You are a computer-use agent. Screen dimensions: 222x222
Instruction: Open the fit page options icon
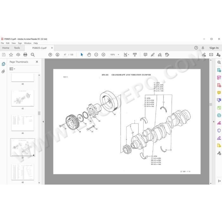pyautogui.click(x=126, y=55)
